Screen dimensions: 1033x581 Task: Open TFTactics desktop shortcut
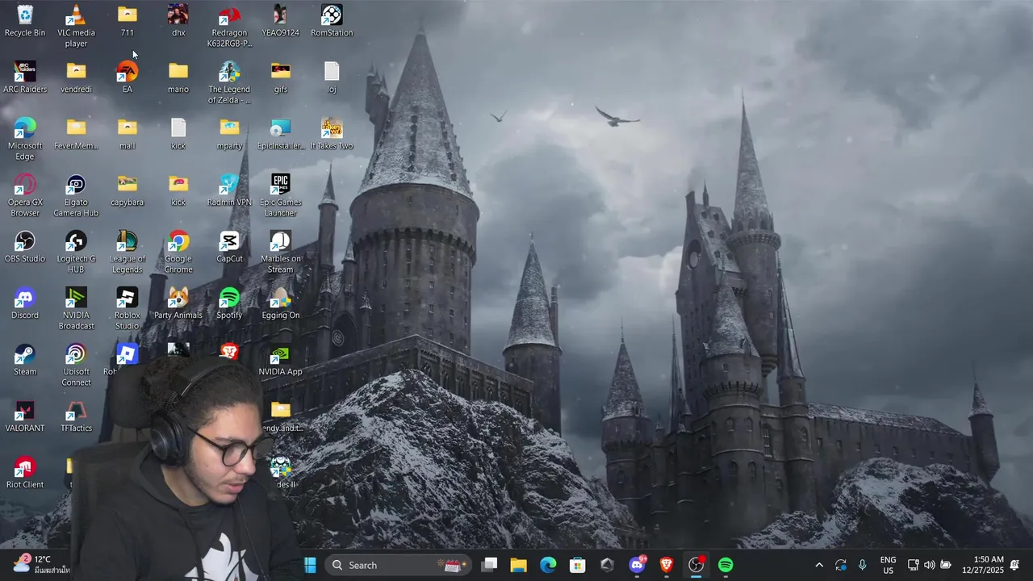point(76,416)
